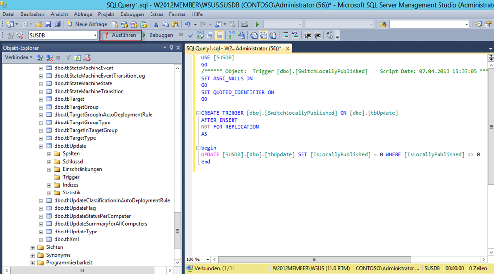Disconnect server in Object Explorer
The image size is (494, 274).
coord(49,58)
